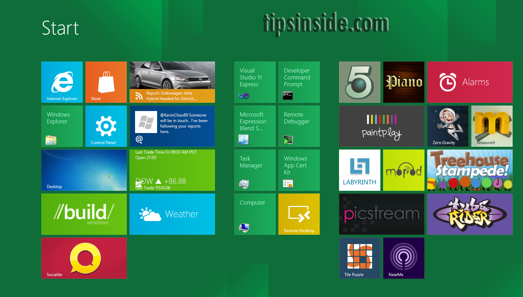The height and width of the screenshot is (297, 523).
Task: Launch the Labyrinth tile
Action: (360, 170)
